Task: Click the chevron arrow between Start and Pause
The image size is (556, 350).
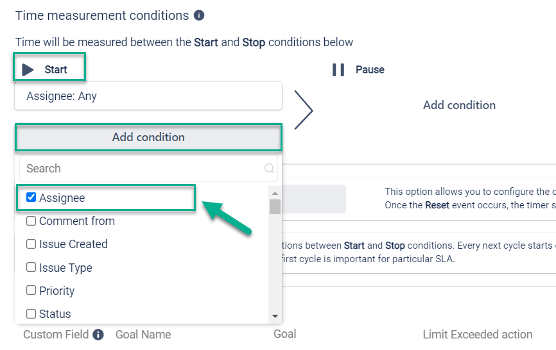Action: coord(304,110)
